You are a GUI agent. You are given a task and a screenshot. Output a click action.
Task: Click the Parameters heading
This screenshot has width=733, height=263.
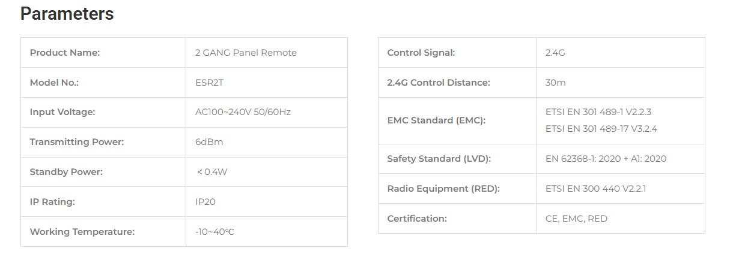[x=67, y=14]
